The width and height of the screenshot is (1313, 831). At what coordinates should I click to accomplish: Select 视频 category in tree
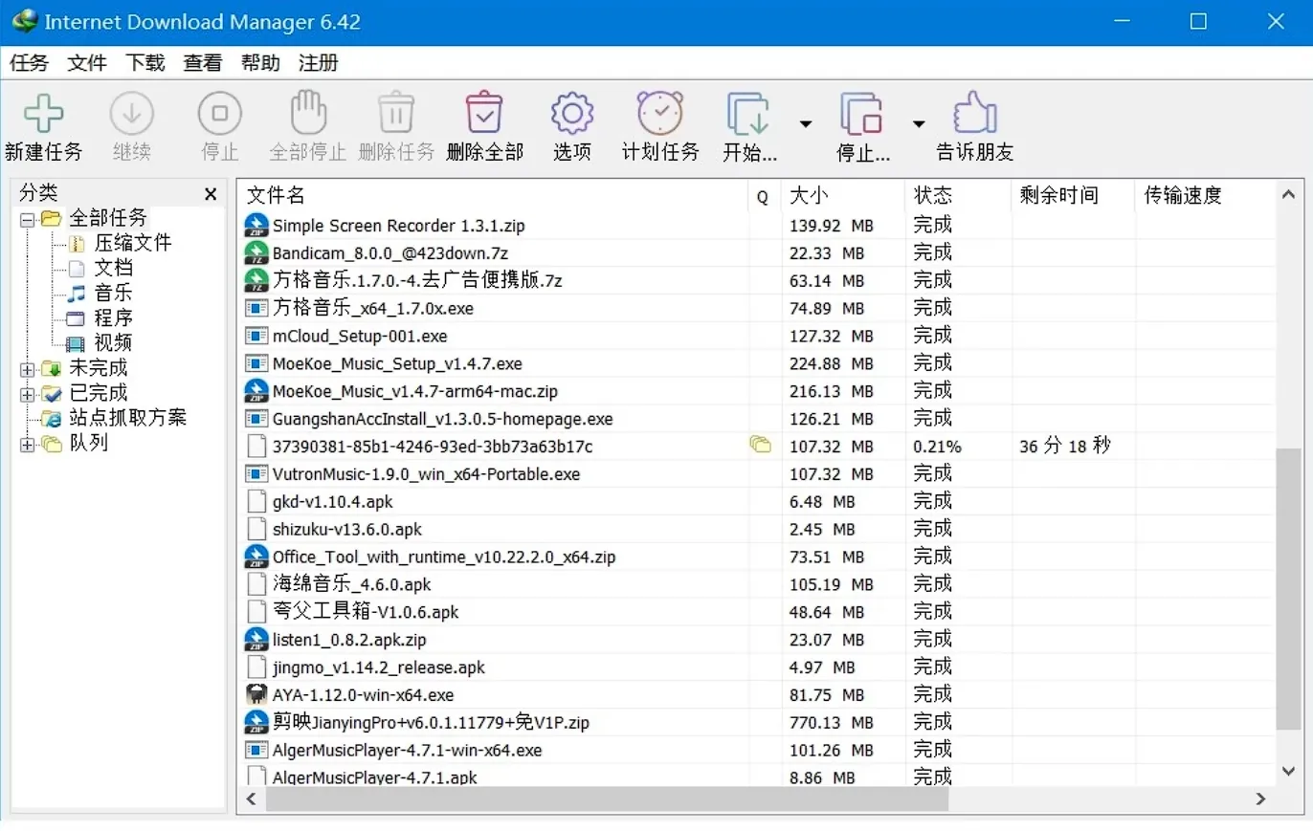pos(113,342)
